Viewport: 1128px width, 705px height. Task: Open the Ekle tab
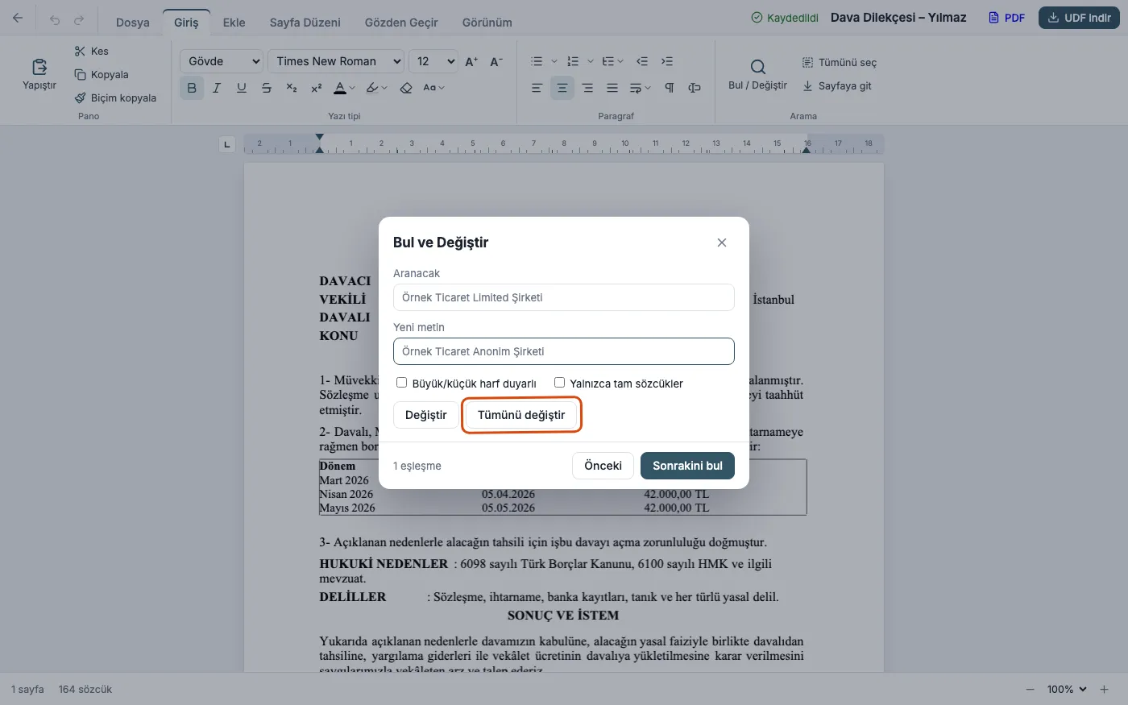pyautogui.click(x=234, y=23)
